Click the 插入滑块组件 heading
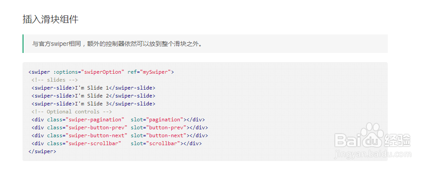The height and width of the screenshot is (169, 436). pos(50,19)
